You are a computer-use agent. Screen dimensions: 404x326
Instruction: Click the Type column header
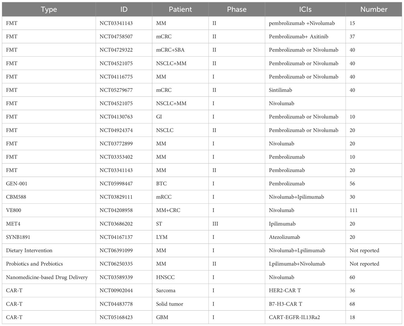pyautogui.click(x=49, y=9)
